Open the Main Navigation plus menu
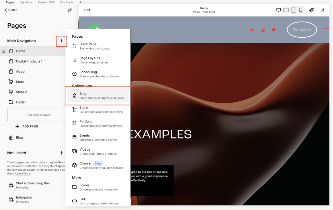Viewport: 333px width, 210px height. click(61, 41)
